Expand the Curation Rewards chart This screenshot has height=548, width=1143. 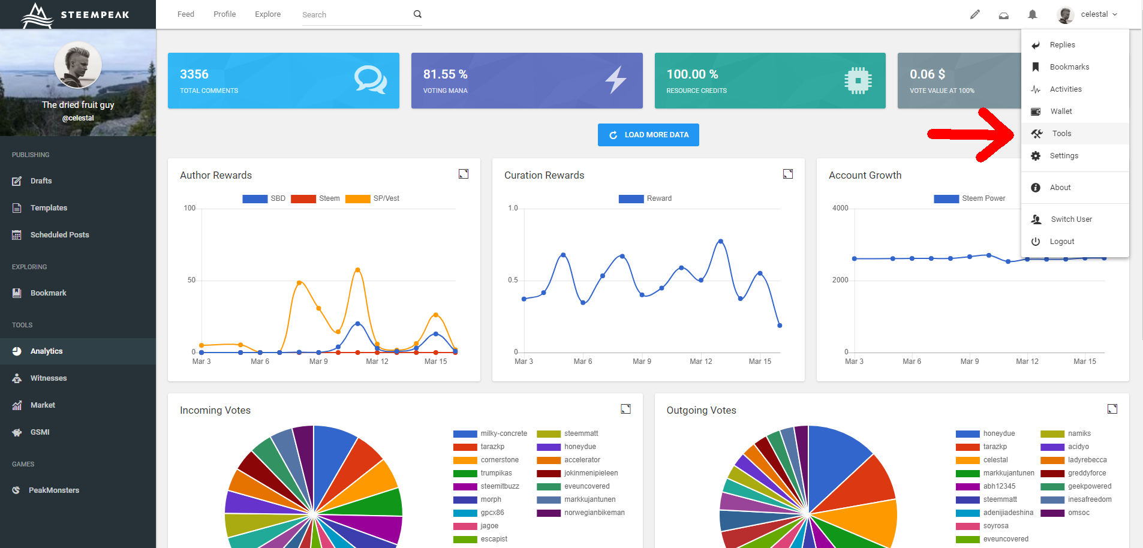tap(788, 174)
